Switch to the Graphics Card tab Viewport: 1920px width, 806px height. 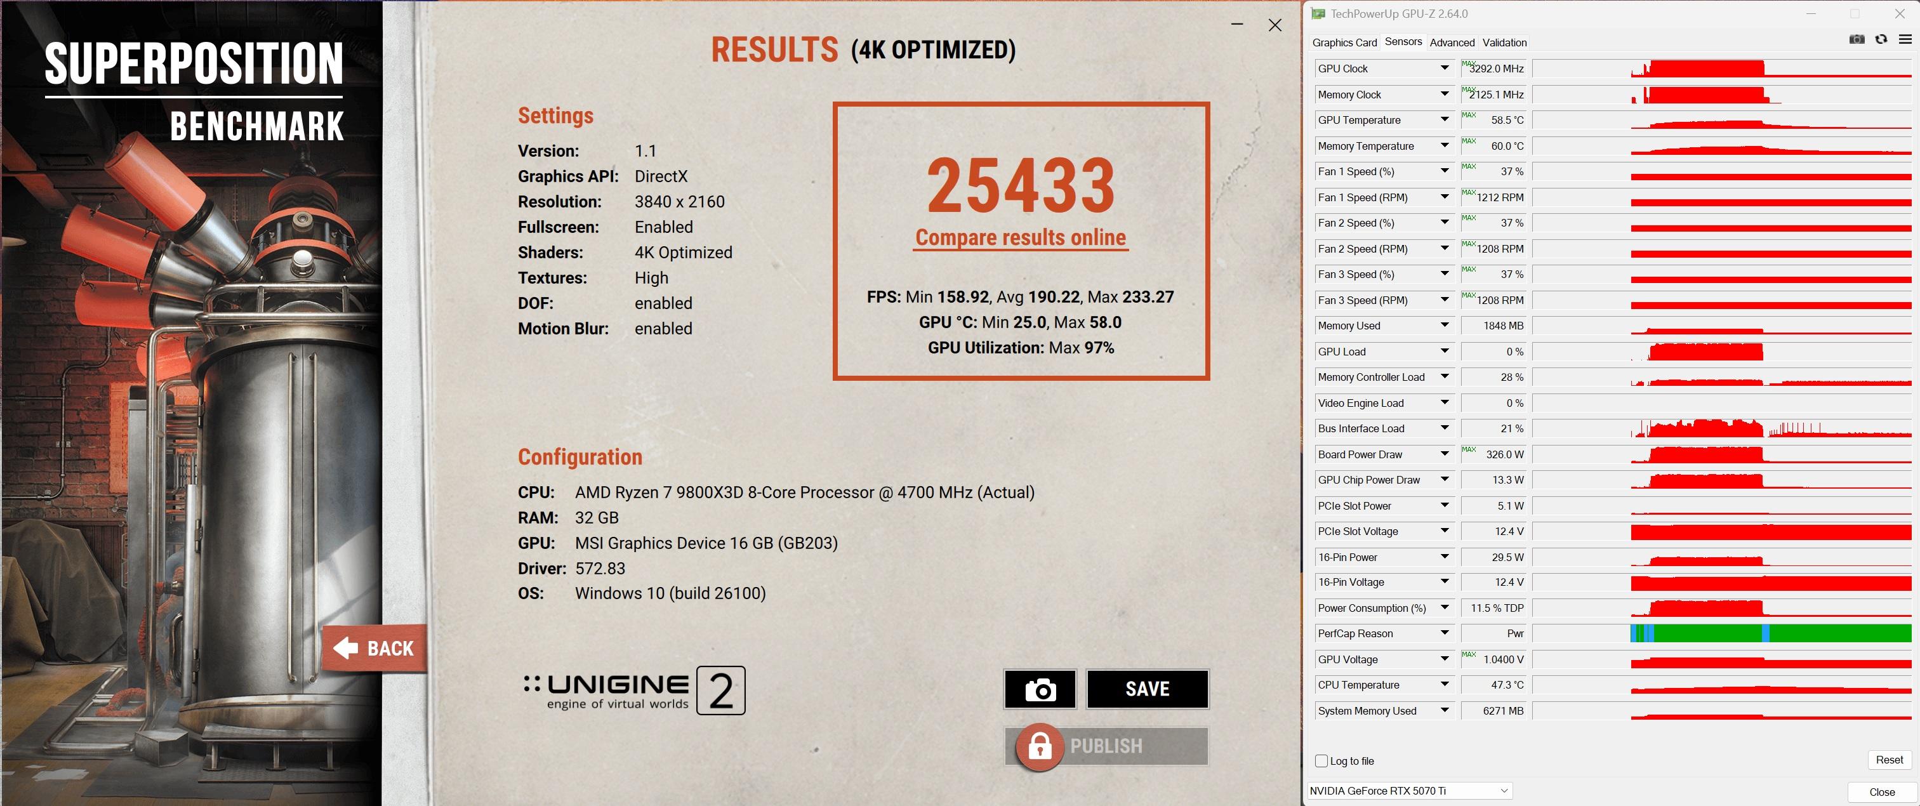(1344, 43)
